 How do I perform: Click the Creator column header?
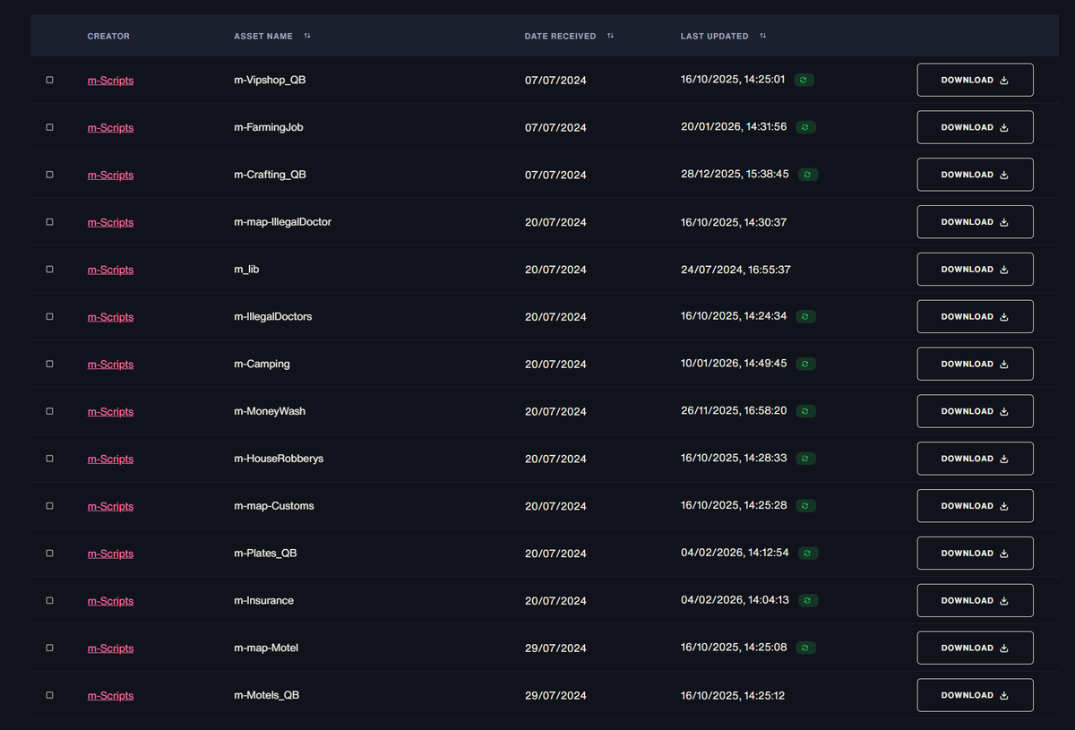108,36
